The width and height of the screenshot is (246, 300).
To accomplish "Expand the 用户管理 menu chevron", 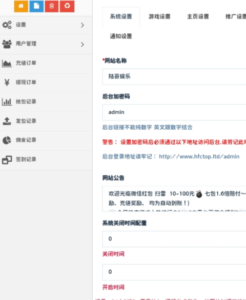I will [83, 45].
